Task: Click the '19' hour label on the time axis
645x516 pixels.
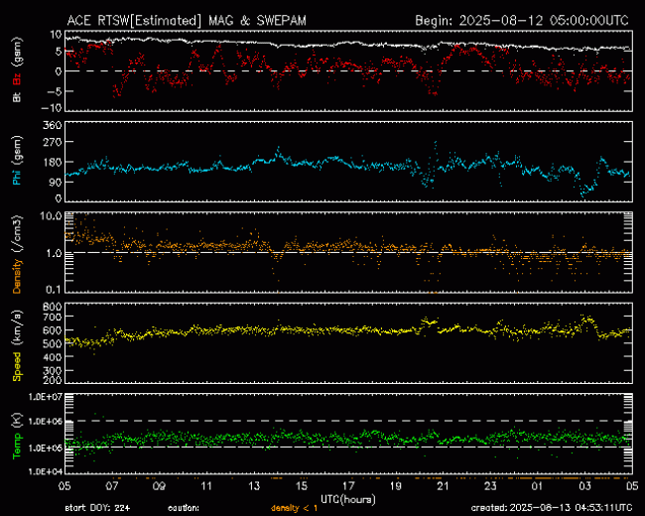Action: (396, 486)
